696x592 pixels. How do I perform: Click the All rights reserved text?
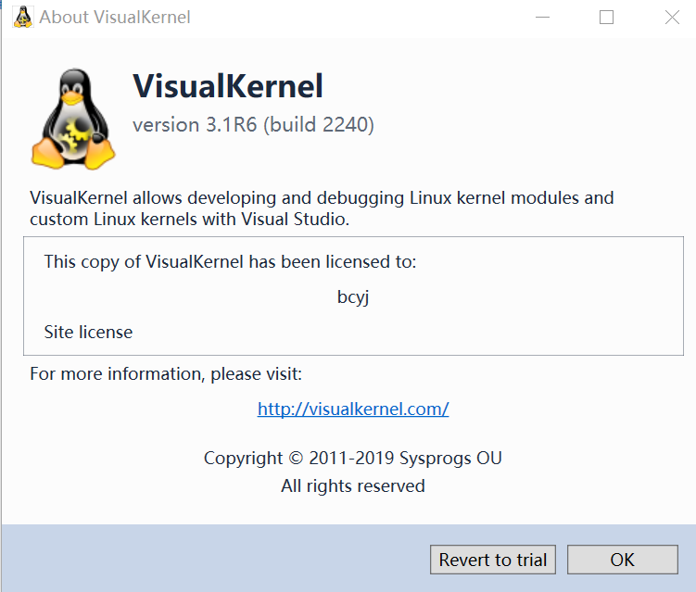pos(353,485)
